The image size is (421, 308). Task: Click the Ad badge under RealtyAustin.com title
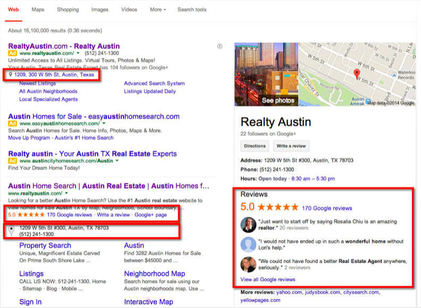point(12,54)
